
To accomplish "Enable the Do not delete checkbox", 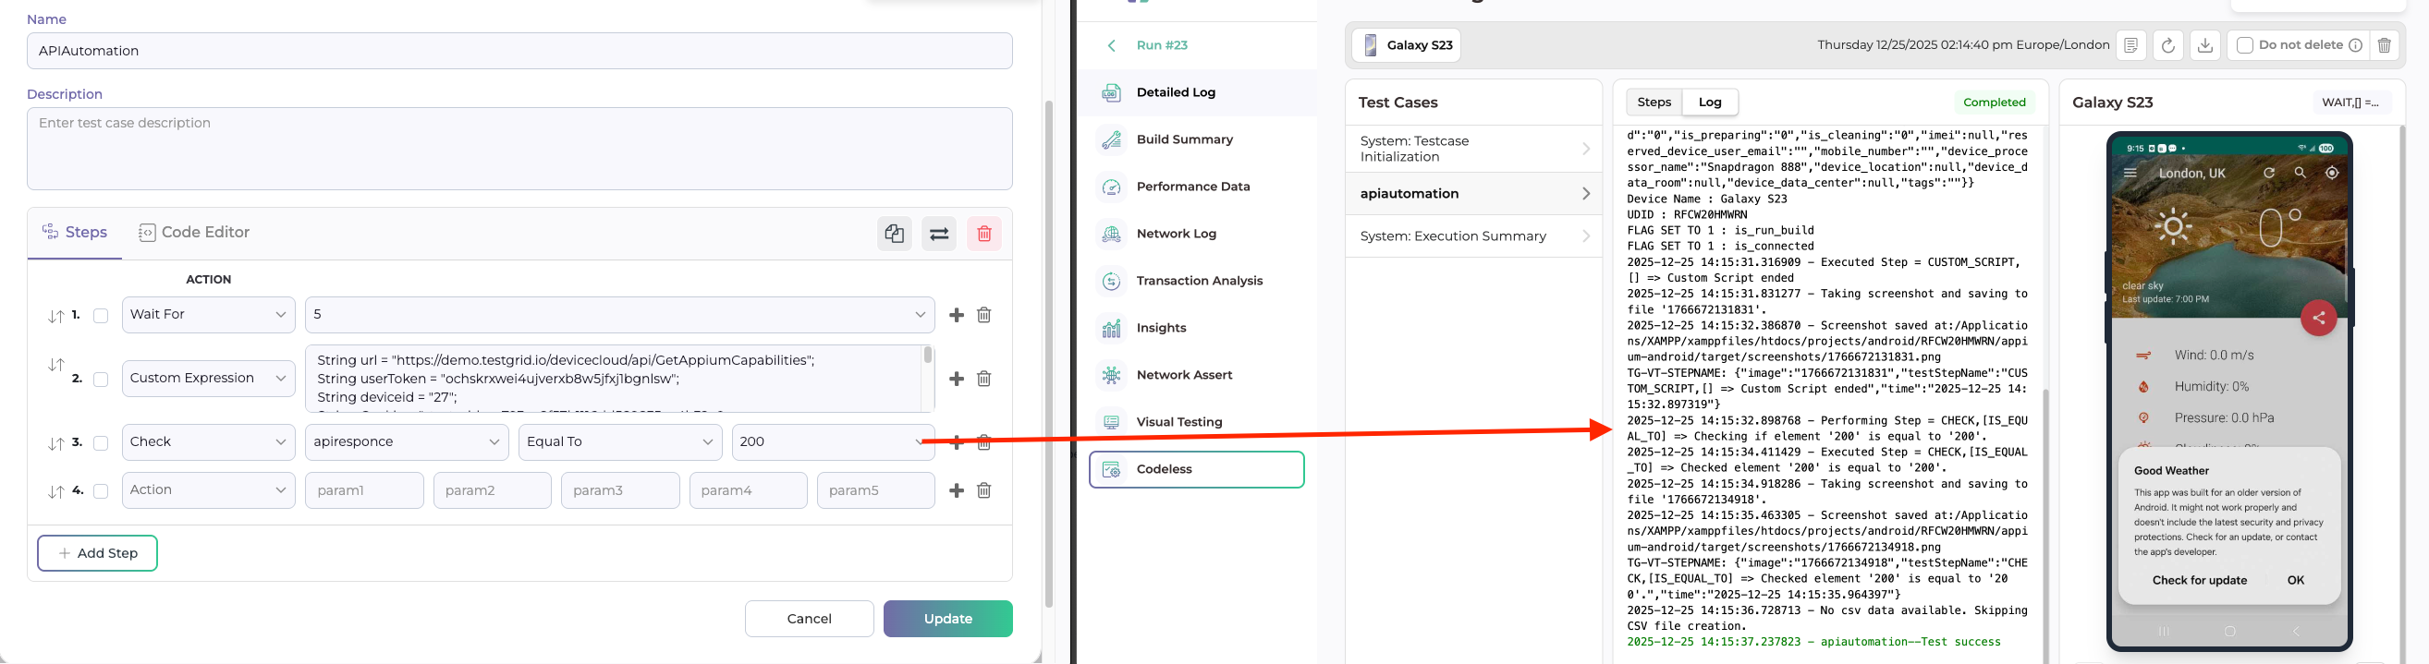I will pyautogui.click(x=2245, y=45).
